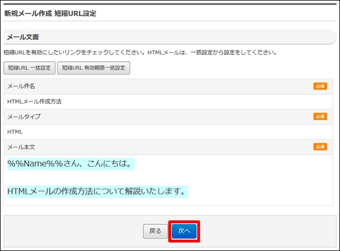Click the 短縮URL 一括設定 button
This screenshot has height=251, width=340.
tap(29, 68)
